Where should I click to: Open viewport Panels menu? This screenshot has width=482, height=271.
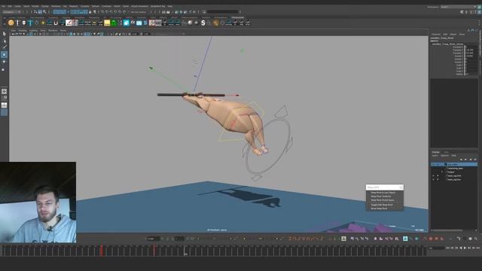click(x=63, y=31)
